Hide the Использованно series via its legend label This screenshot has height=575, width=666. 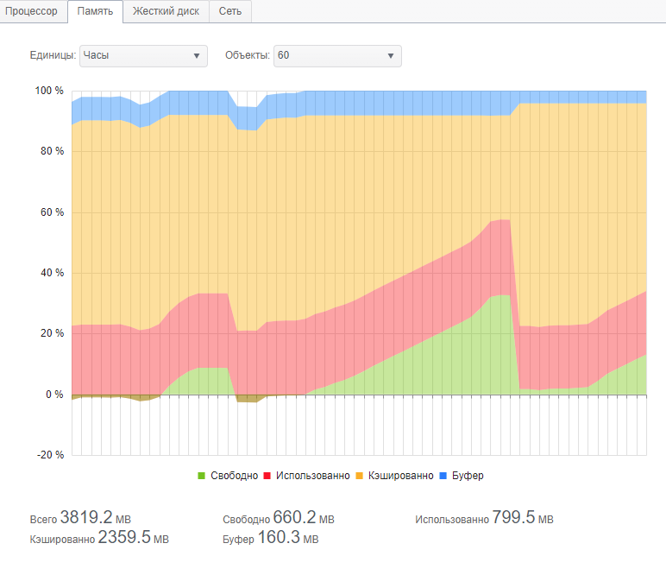(311, 476)
